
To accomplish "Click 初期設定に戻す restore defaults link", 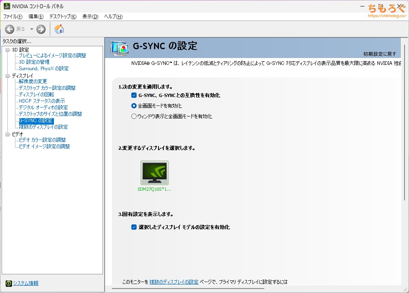I will coord(379,54).
